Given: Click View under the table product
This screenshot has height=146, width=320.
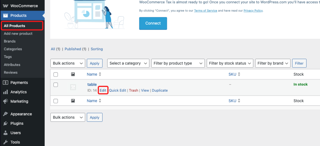Looking at the screenshot, I should (x=145, y=90).
